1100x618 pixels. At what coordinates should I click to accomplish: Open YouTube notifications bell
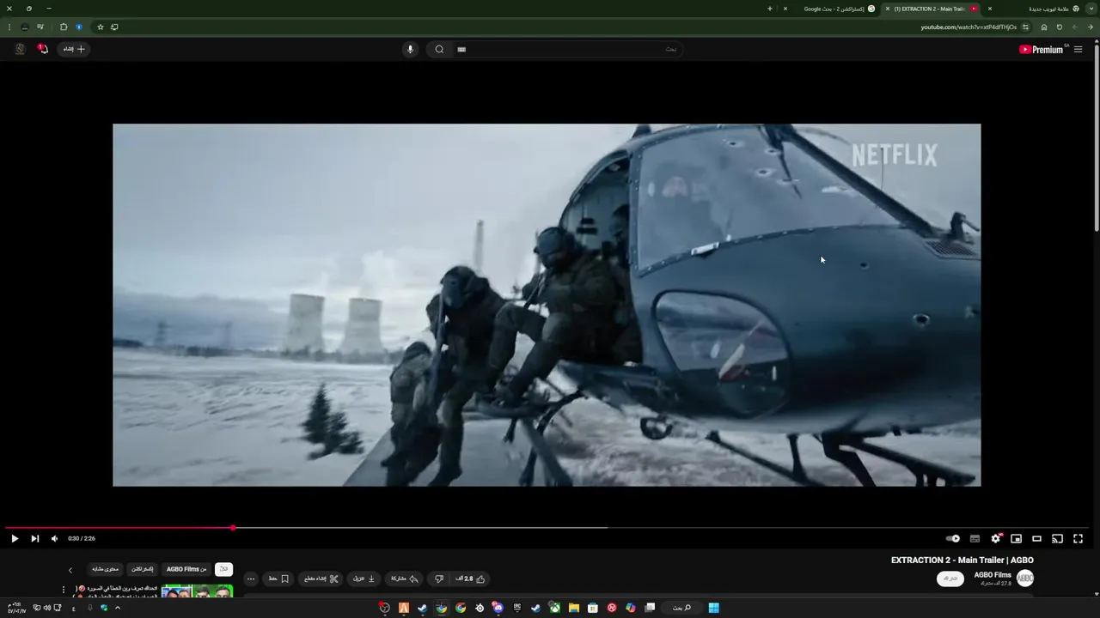pyautogui.click(x=43, y=49)
